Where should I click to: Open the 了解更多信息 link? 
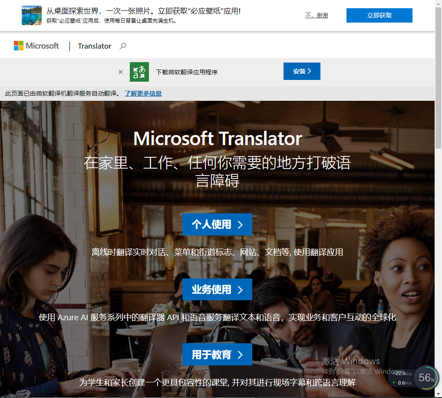coord(143,93)
